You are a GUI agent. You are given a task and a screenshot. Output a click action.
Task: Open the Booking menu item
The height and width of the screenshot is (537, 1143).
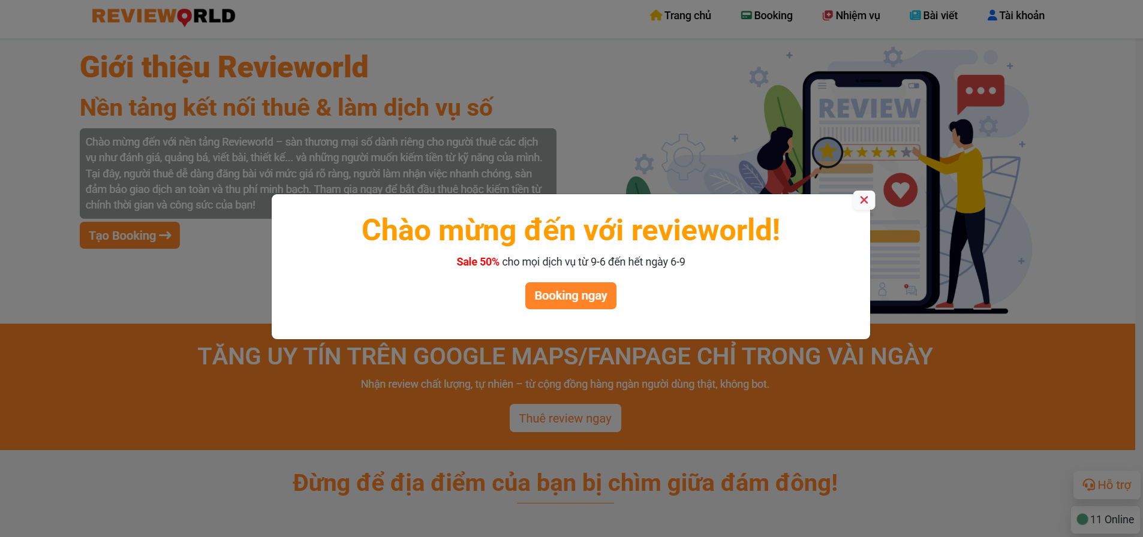(766, 16)
